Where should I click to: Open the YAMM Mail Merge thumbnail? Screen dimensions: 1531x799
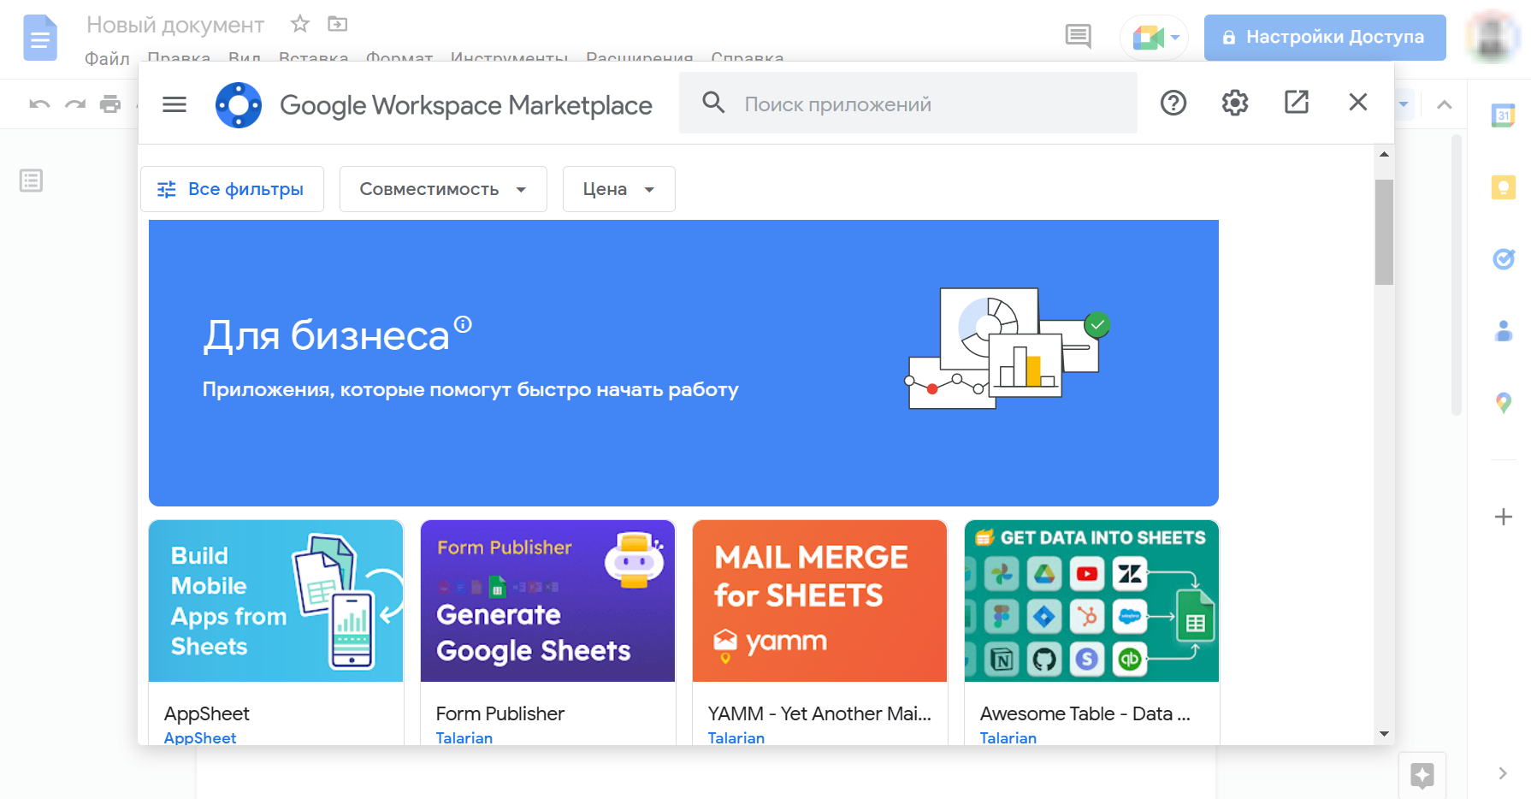[x=819, y=601]
